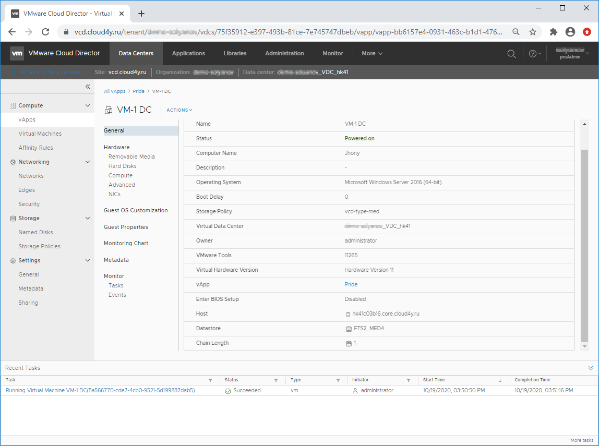Collapse the Settings section in sidebar

(88, 260)
